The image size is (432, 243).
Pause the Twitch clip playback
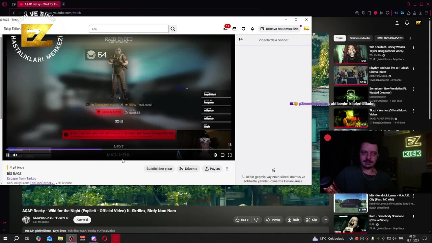click(x=8, y=155)
